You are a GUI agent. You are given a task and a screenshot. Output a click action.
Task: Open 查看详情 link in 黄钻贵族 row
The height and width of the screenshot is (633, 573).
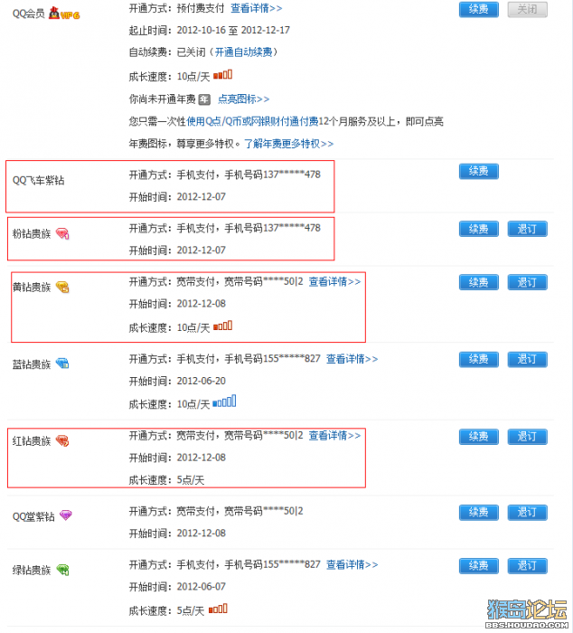[x=334, y=281]
